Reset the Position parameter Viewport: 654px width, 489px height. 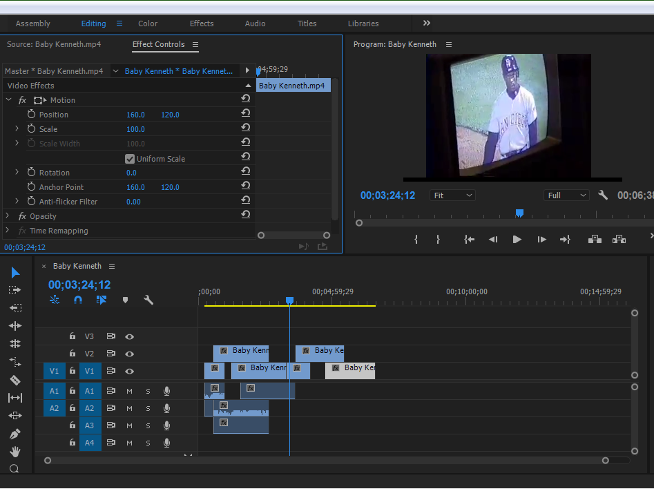click(x=245, y=114)
